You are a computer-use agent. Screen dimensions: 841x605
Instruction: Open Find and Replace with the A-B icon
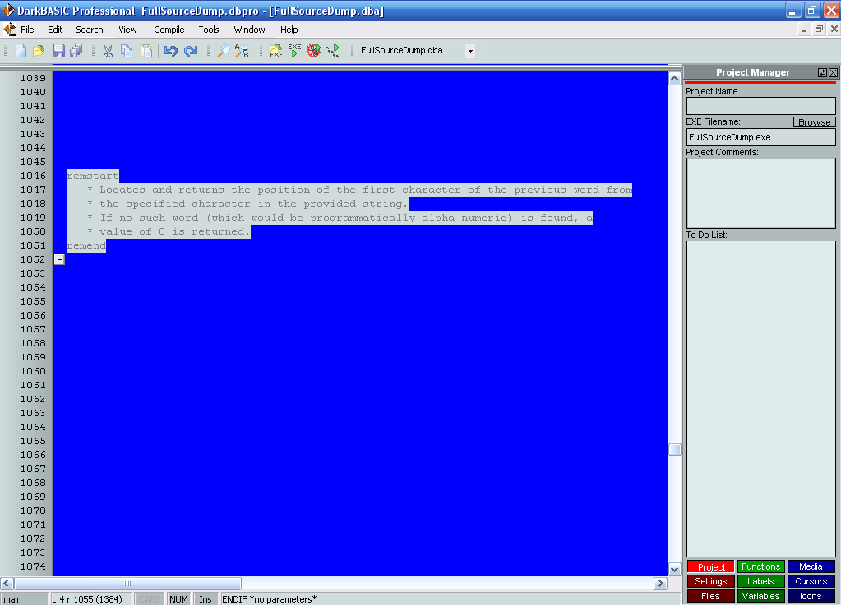click(242, 51)
